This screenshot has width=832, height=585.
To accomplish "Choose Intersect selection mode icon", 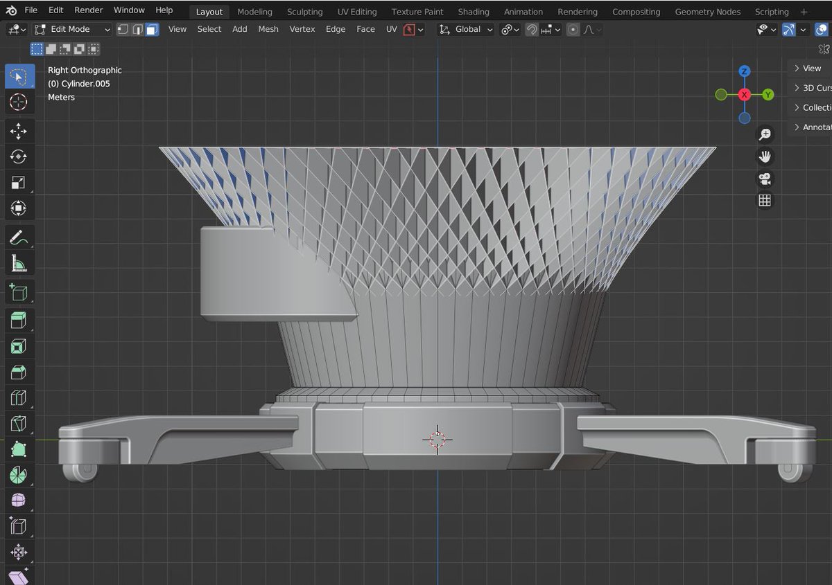I will click(94, 48).
